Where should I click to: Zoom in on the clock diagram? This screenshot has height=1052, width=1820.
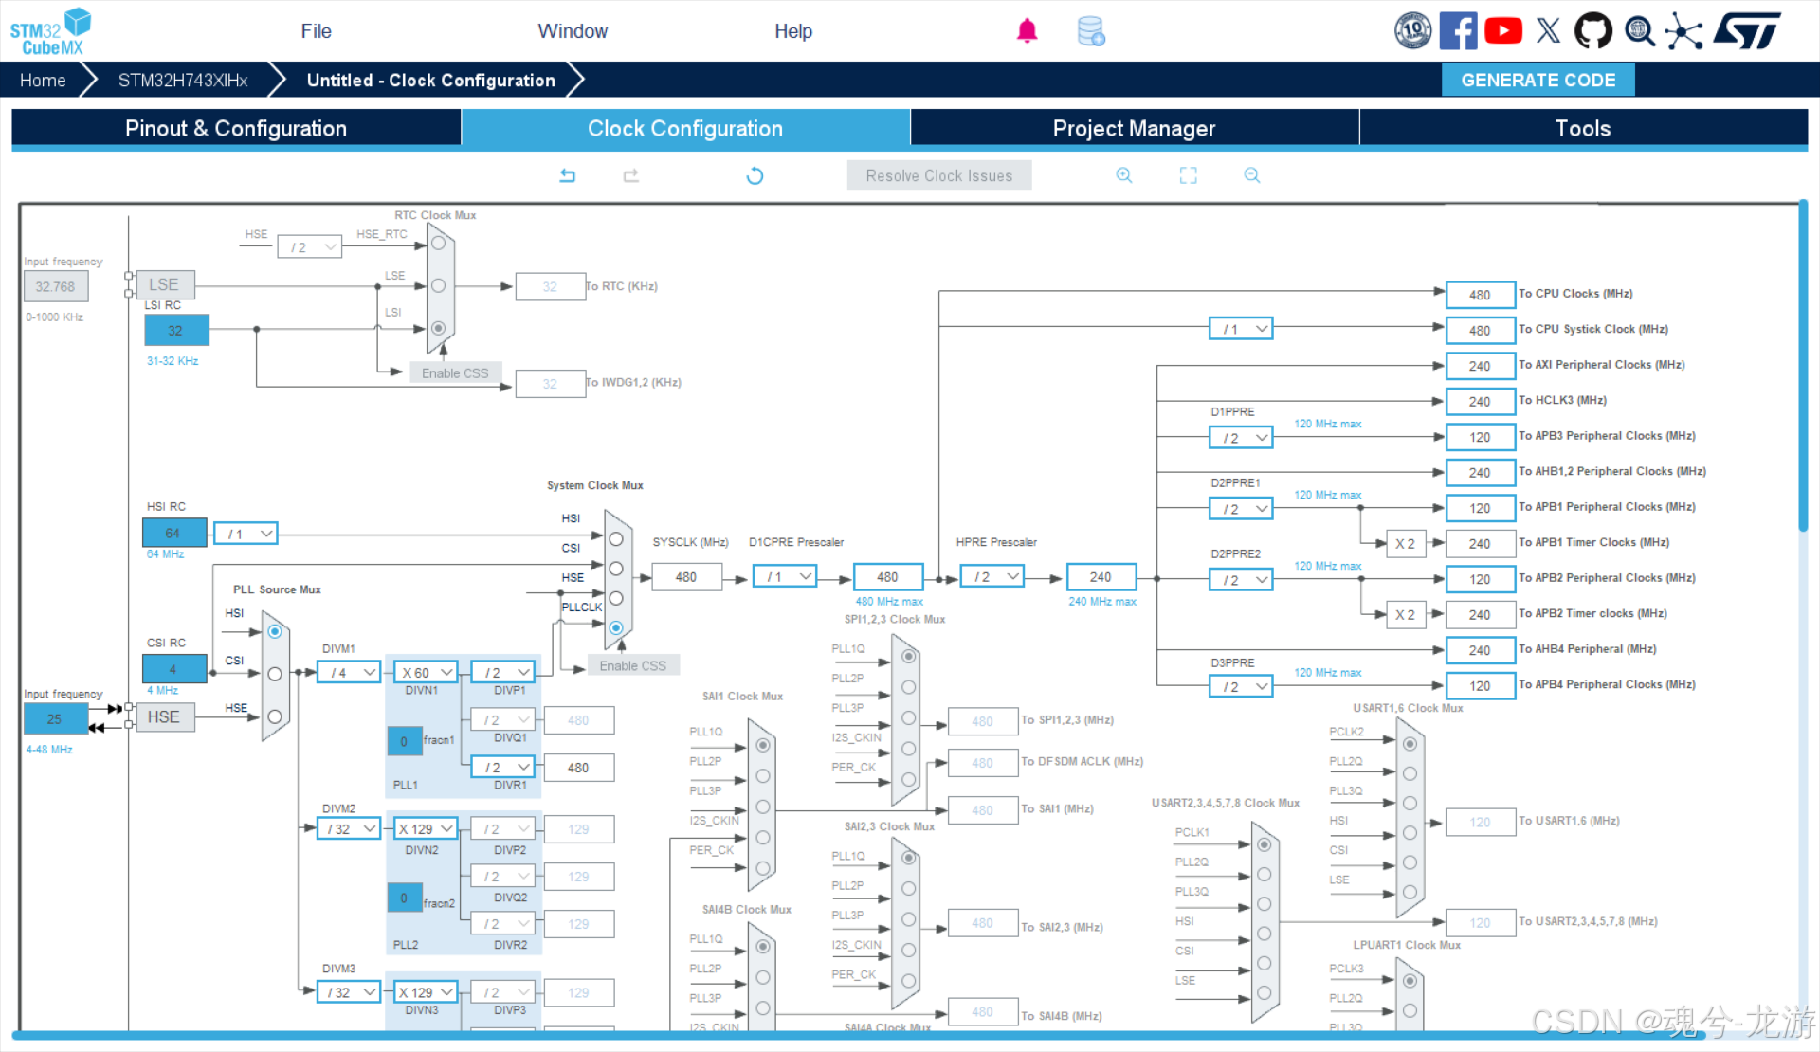pos(1124,175)
